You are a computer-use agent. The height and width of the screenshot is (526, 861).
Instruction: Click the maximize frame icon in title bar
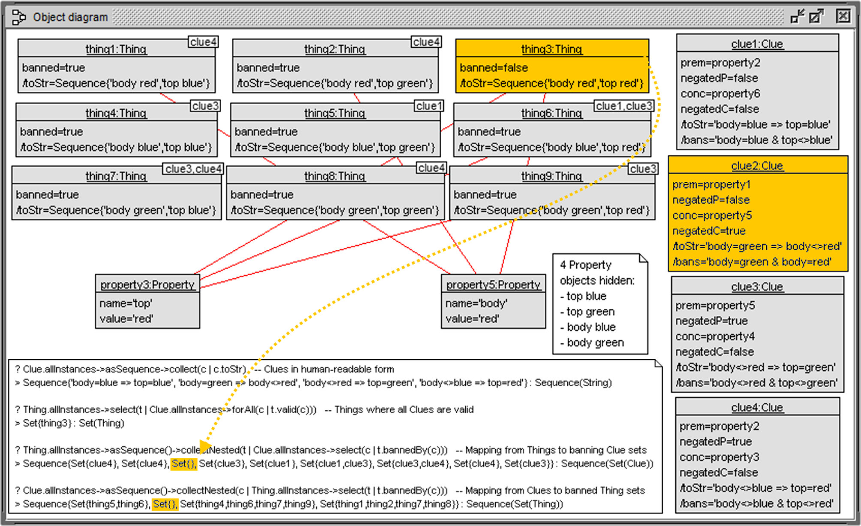pos(816,17)
